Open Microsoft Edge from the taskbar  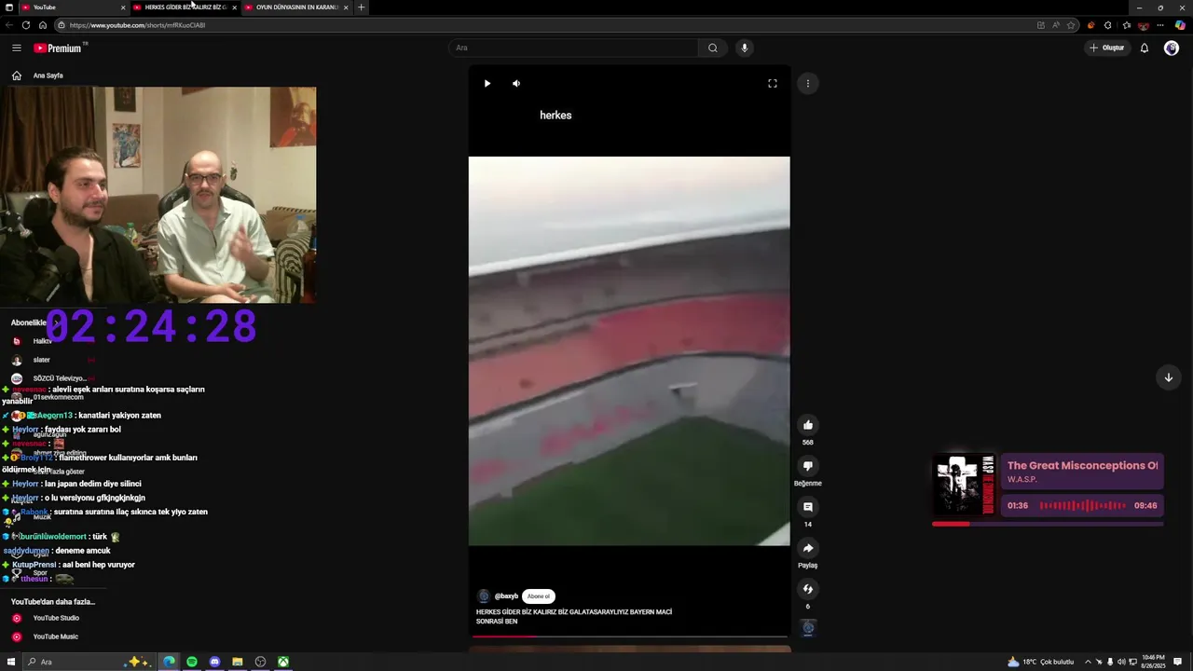[170, 662]
